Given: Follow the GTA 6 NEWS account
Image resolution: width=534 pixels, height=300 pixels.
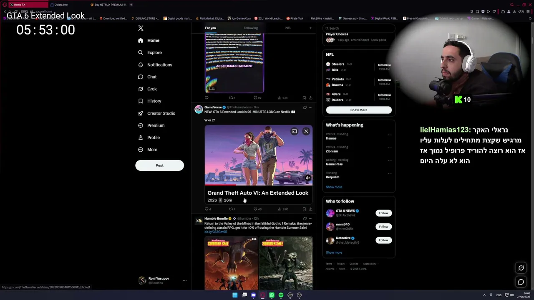Looking at the screenshot, I should (x=383, y=213).
